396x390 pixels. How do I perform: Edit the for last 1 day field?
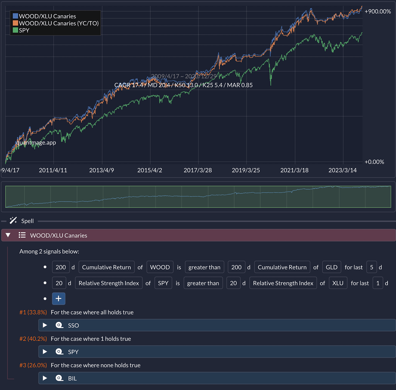378,283
